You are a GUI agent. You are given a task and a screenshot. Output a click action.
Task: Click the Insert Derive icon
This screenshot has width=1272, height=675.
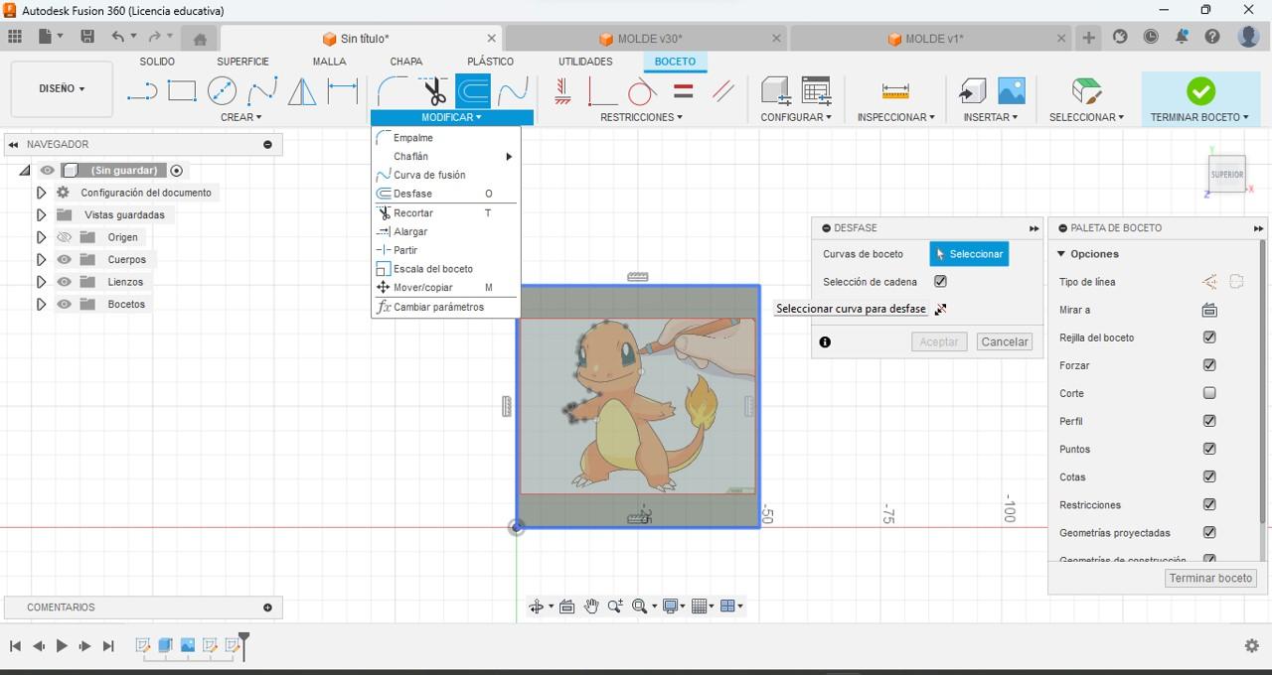pyautogui.click(x=971, y=91)
